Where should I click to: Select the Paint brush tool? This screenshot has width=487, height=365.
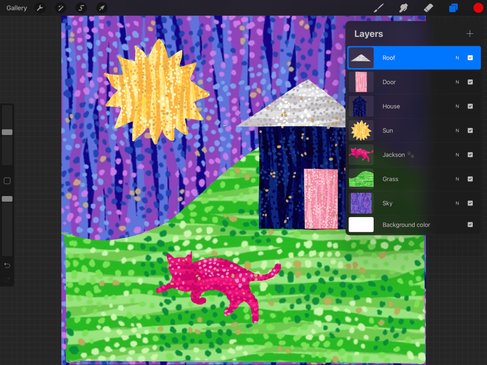(378, 8)
